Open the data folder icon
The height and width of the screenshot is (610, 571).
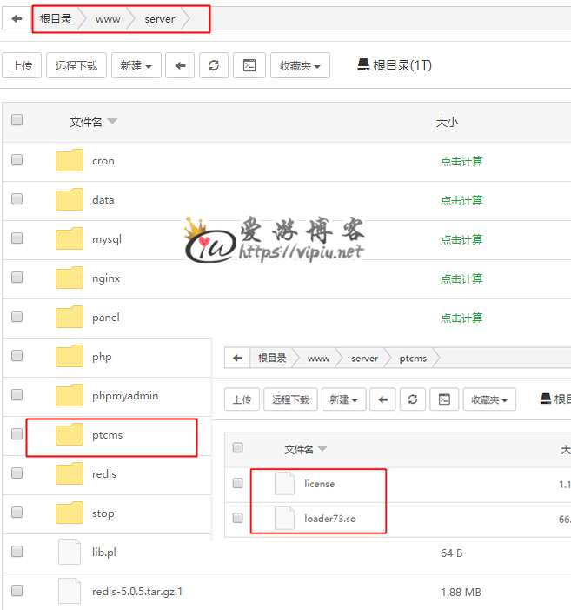click(x=70, y=199)
